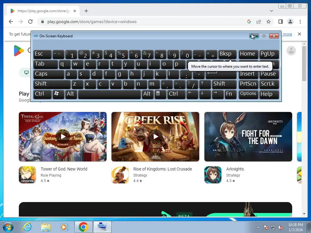Click the Arknights app icon

tap(213, 175)
